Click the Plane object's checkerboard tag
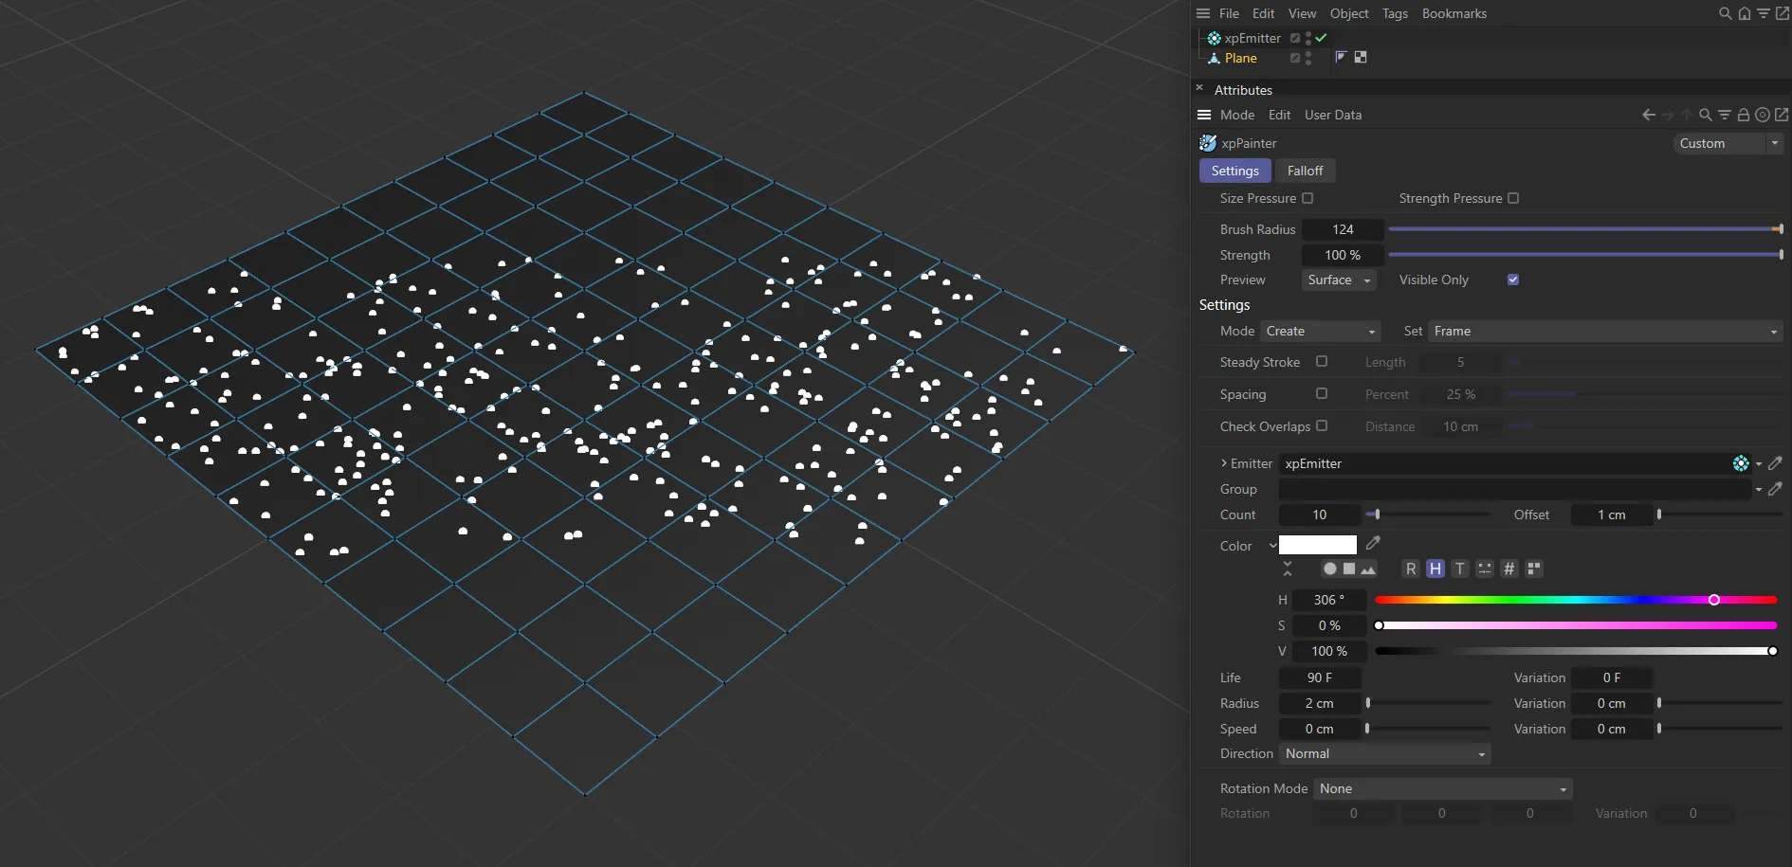Viewport: 1792px width, 867px height. pos(1361,58)
